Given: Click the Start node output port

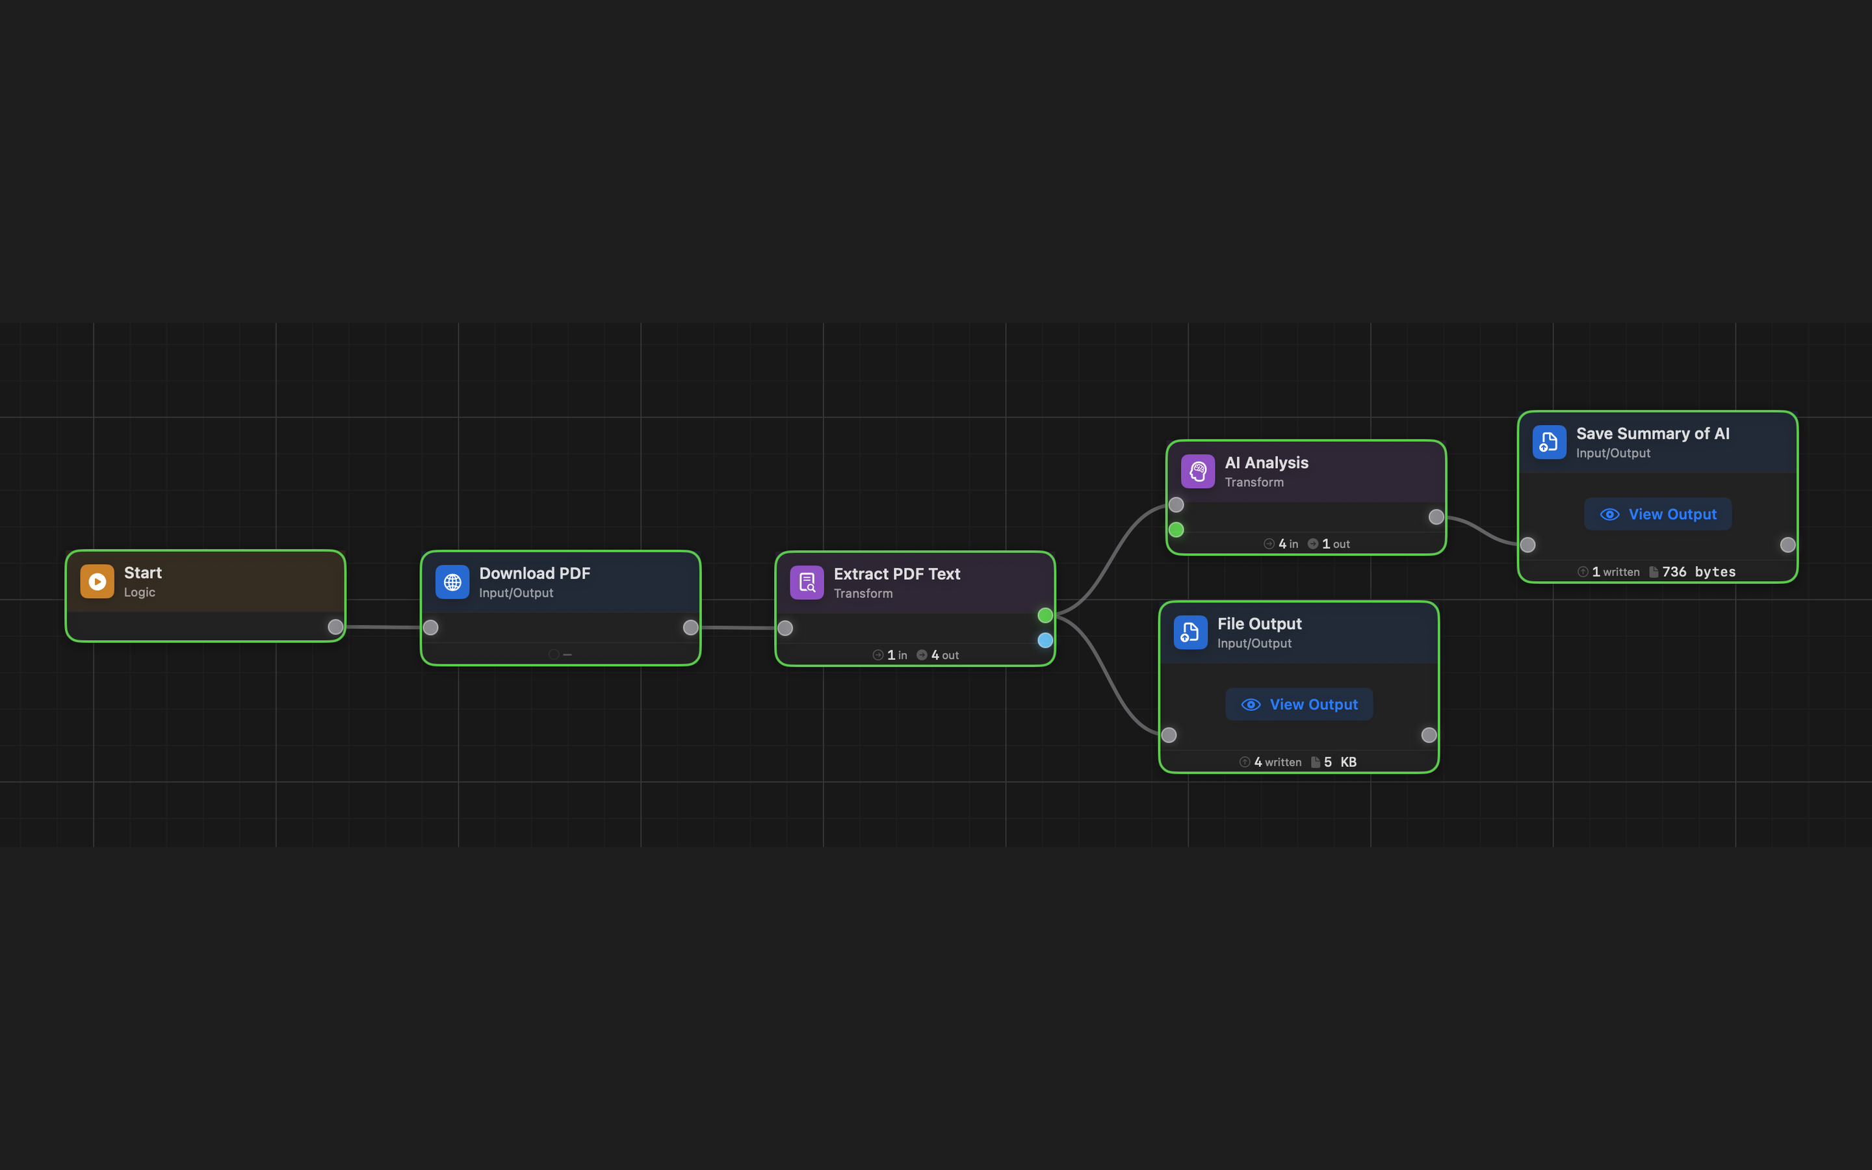Looking at the screenshot, I should (x=335, y=627).
